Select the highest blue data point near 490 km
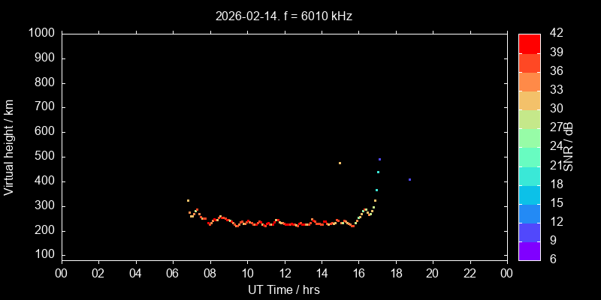Screen dimensions: 601x300 coord(379,159)
